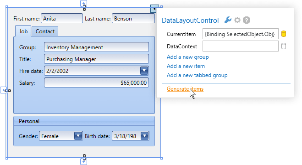Expand the Birth date dropdown arrow
Image resolution: width=302 pixels, height=165 pixels.
(x=144, y=136)
